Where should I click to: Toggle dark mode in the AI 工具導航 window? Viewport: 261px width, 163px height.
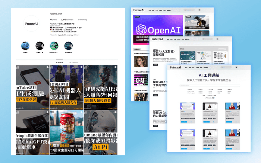236,67
